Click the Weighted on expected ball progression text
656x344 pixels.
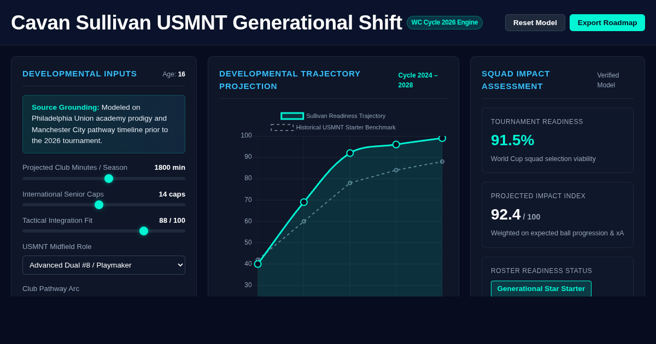coord(557,233)
